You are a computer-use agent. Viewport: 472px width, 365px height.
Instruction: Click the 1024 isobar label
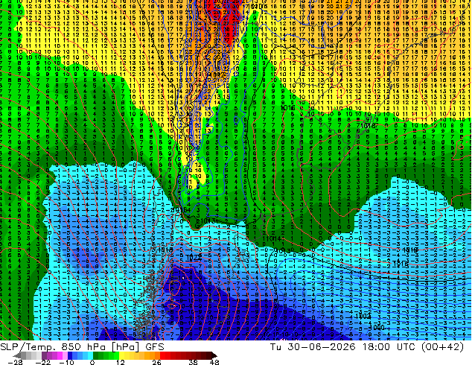point(193,258)
